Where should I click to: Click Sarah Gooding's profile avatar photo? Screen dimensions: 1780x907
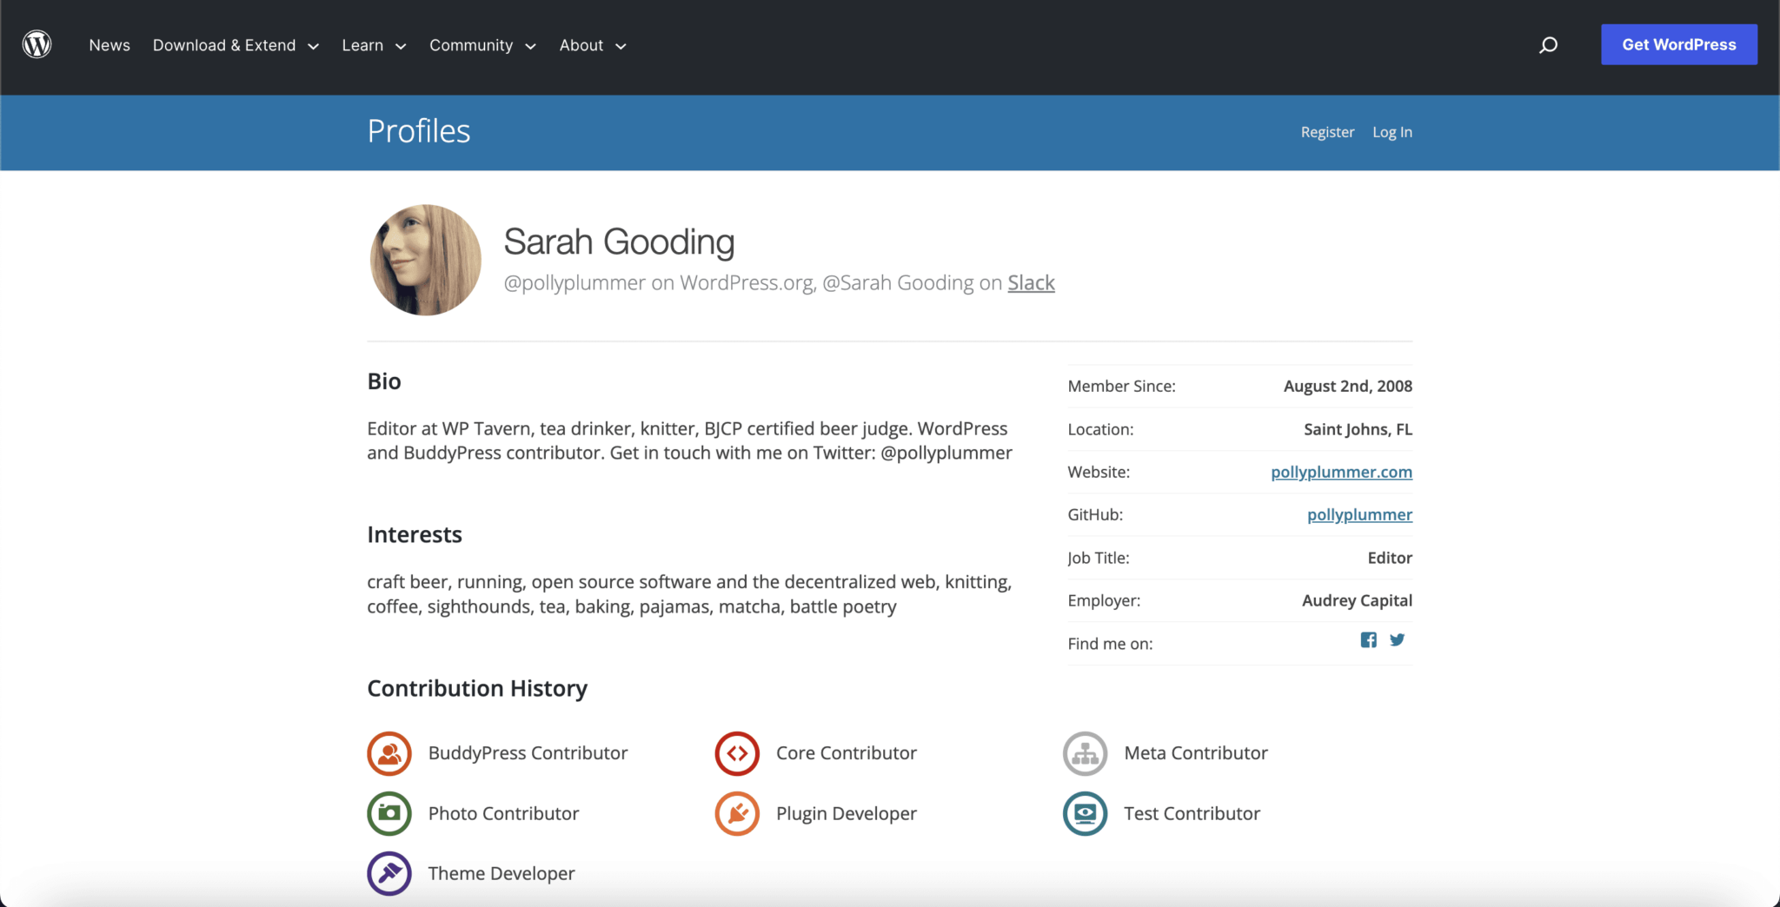(426, 260)
